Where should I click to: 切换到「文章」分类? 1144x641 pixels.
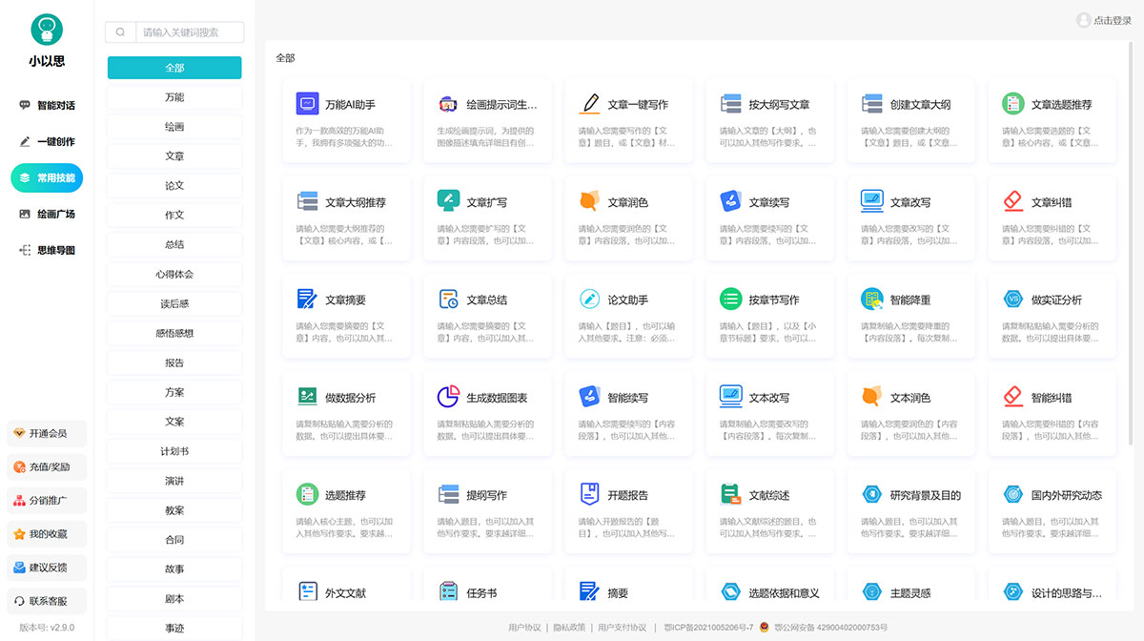pyautogui.click(x=174, y=155)
